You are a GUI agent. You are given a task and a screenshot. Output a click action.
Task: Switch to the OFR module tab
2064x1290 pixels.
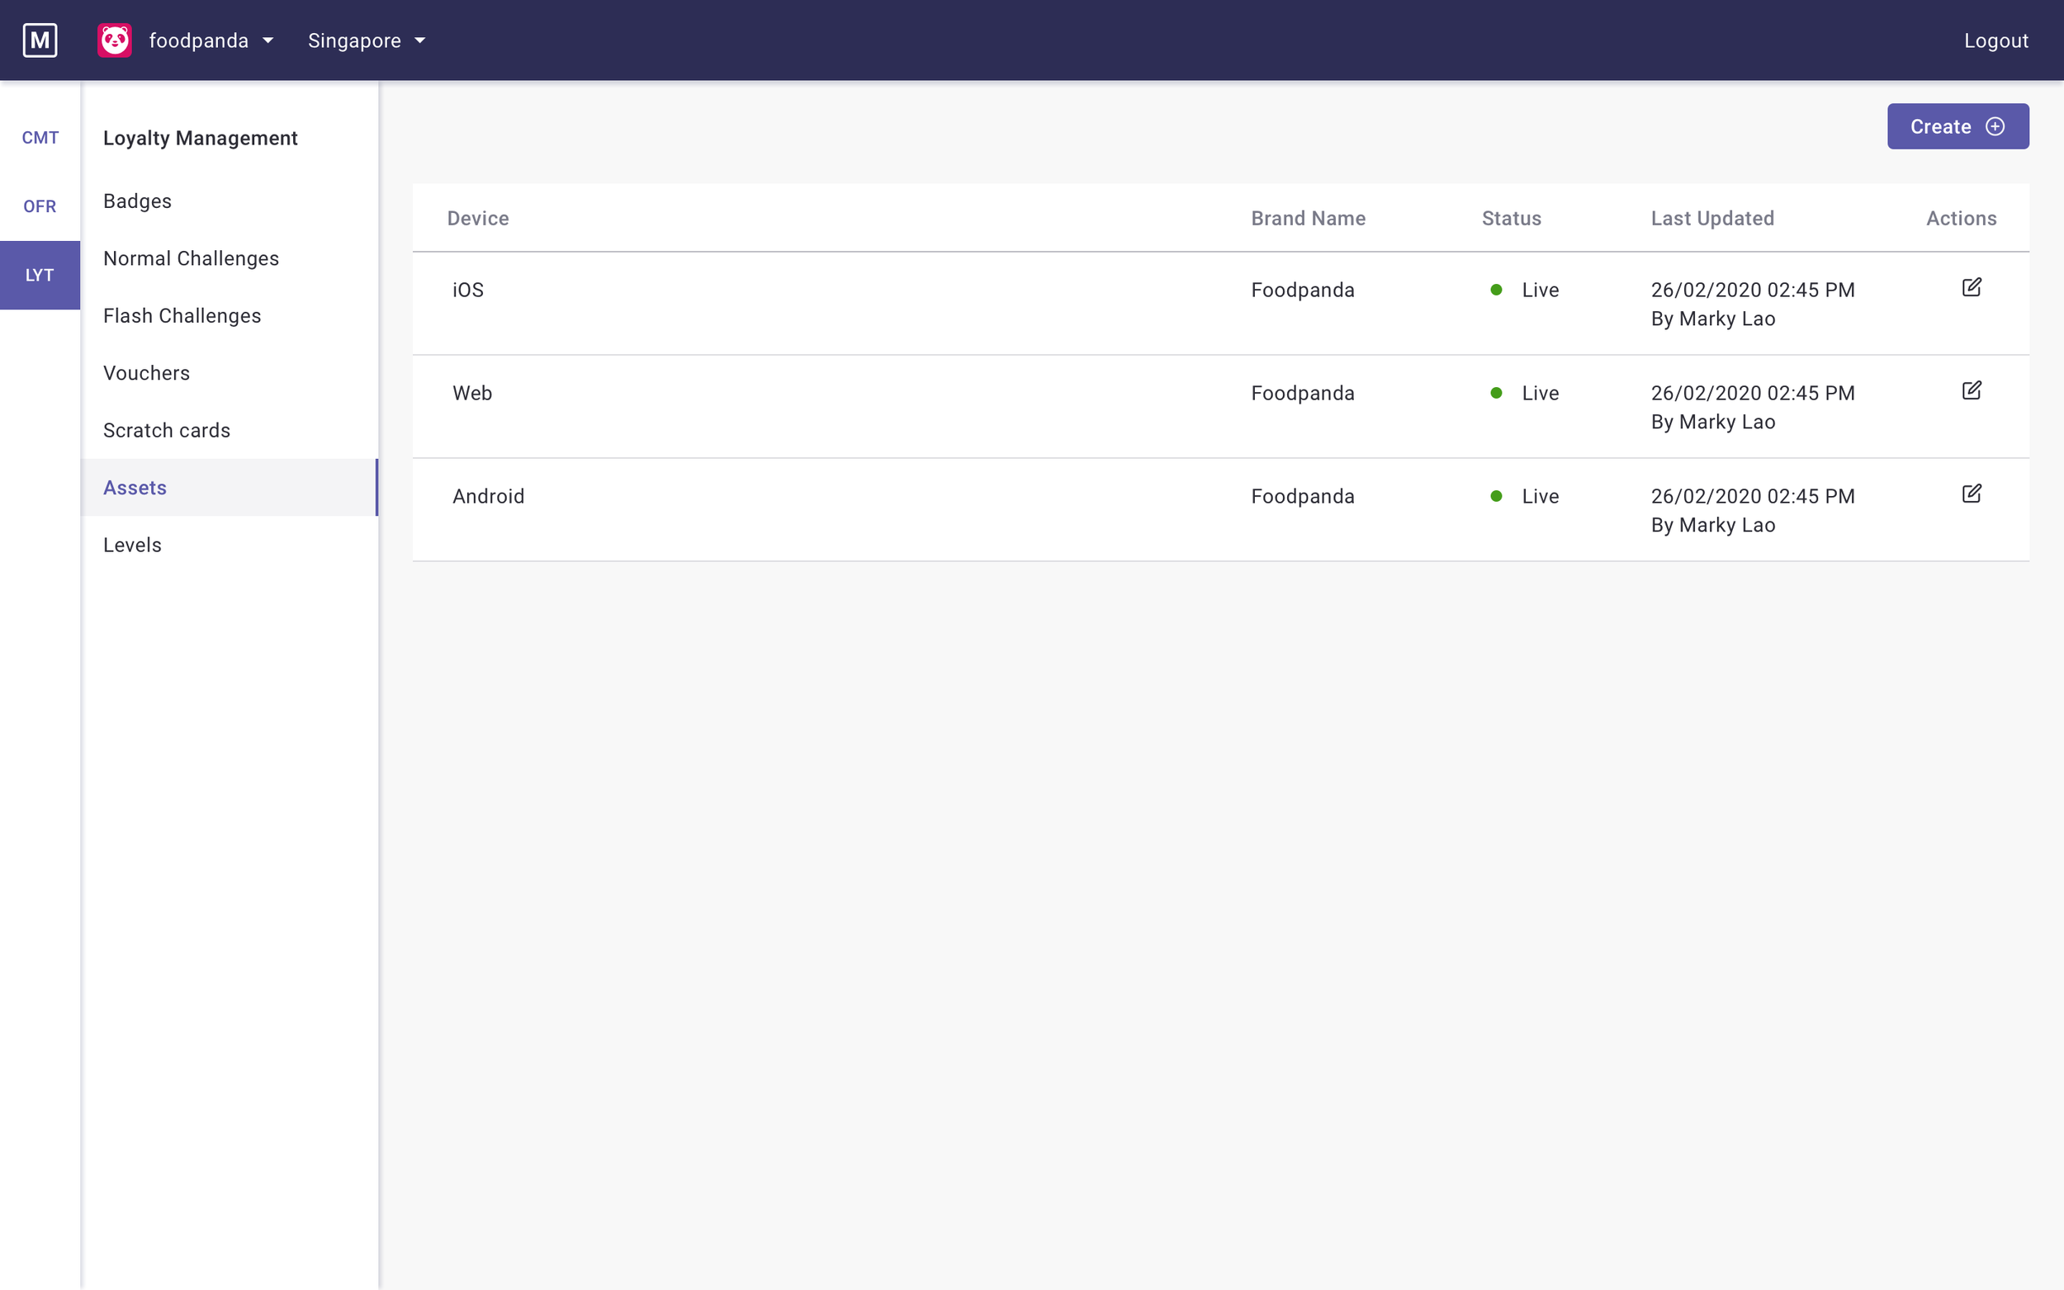click(x=40, y=206)
